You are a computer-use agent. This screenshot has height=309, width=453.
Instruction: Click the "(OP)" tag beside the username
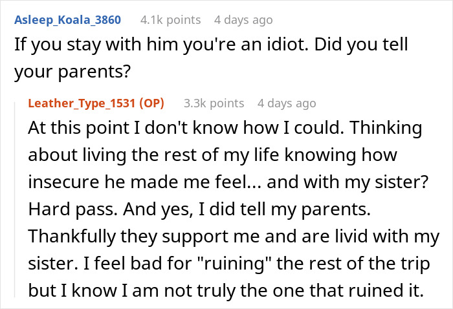pos(151,103)
